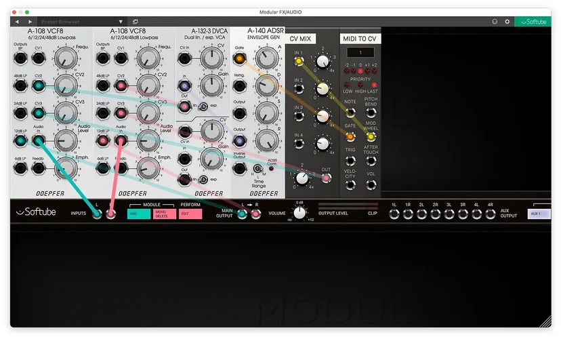This screenshot has height=339, width=561.
Task: Click the PITCH BEND jack on MIDI TO CV
Action: coord(371,113)
